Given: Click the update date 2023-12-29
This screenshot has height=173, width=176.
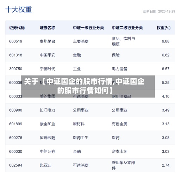Looking at the screenshot, I should point(166,11).
